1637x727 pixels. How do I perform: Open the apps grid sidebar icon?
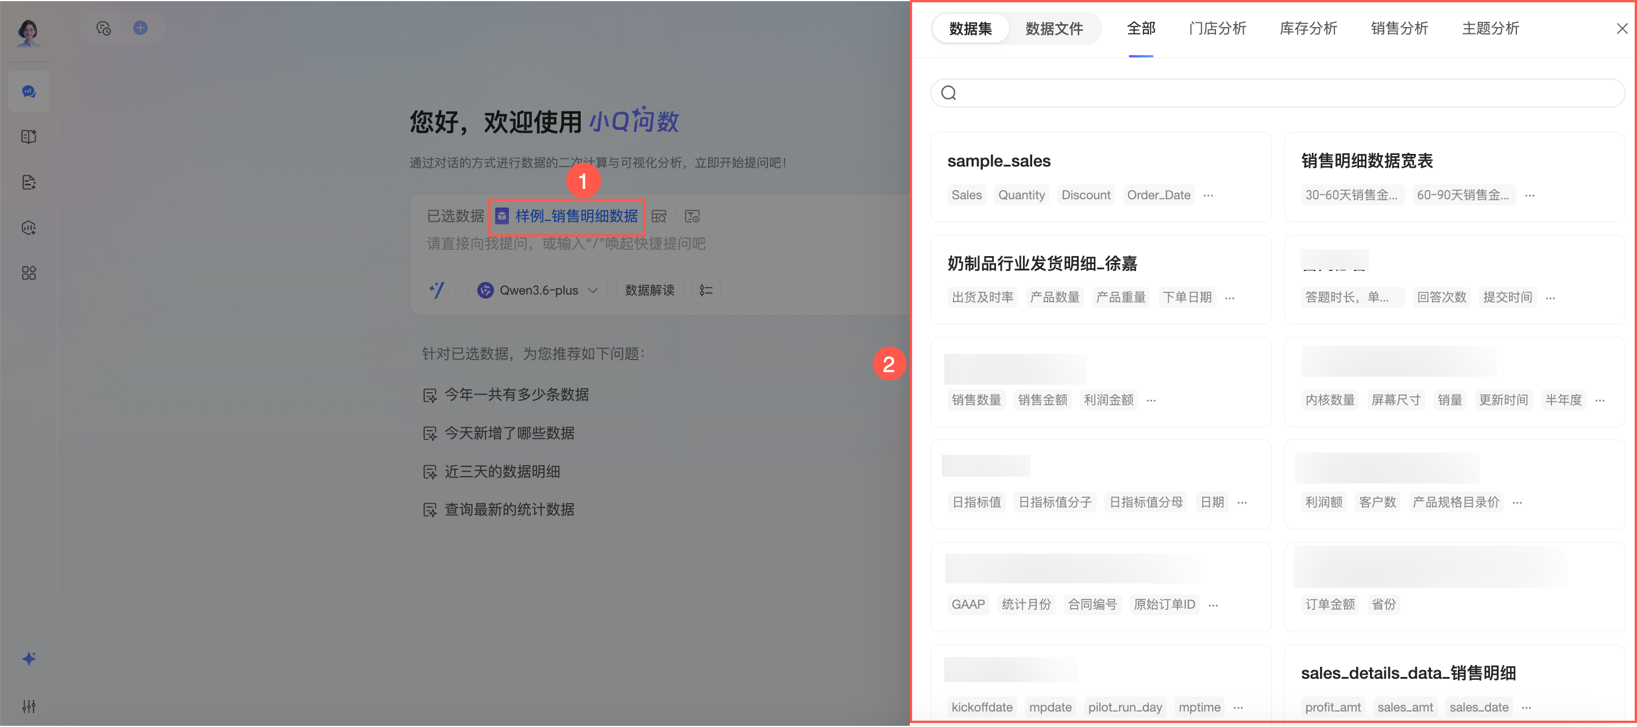[29, 273]
